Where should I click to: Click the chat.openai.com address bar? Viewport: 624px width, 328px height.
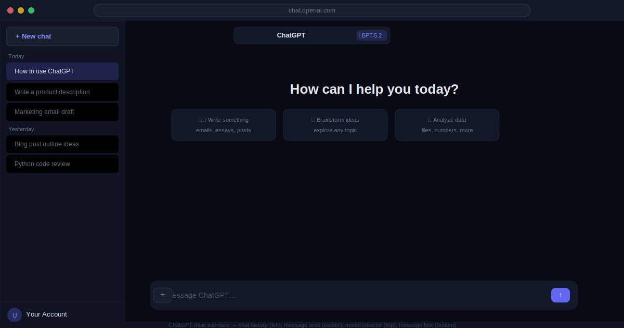(312, 10)
